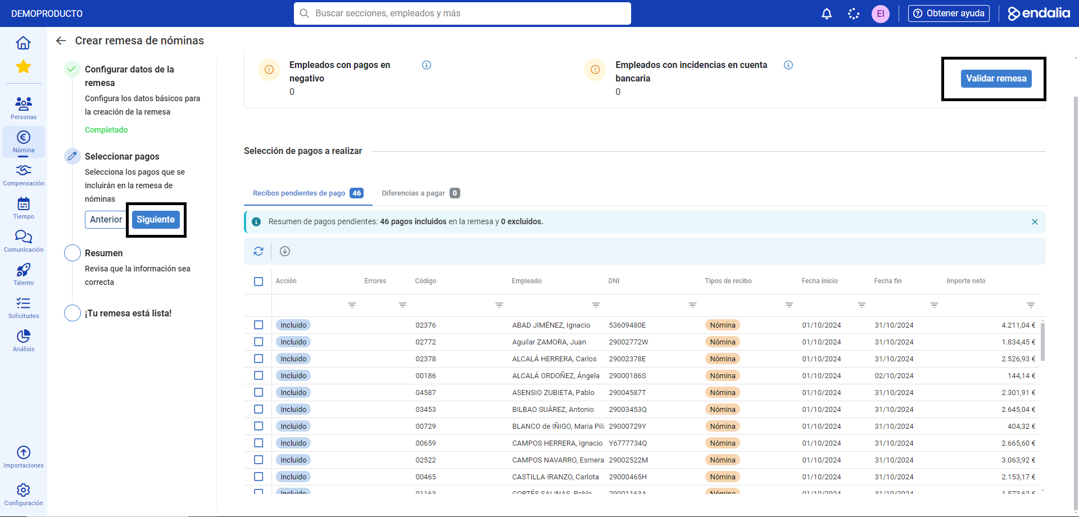Image resolution: width=1079 pixels, height=517 pixels.
Task: Dismiss the Resumen de pagos pendientes banner
Action: point(1035,222)
